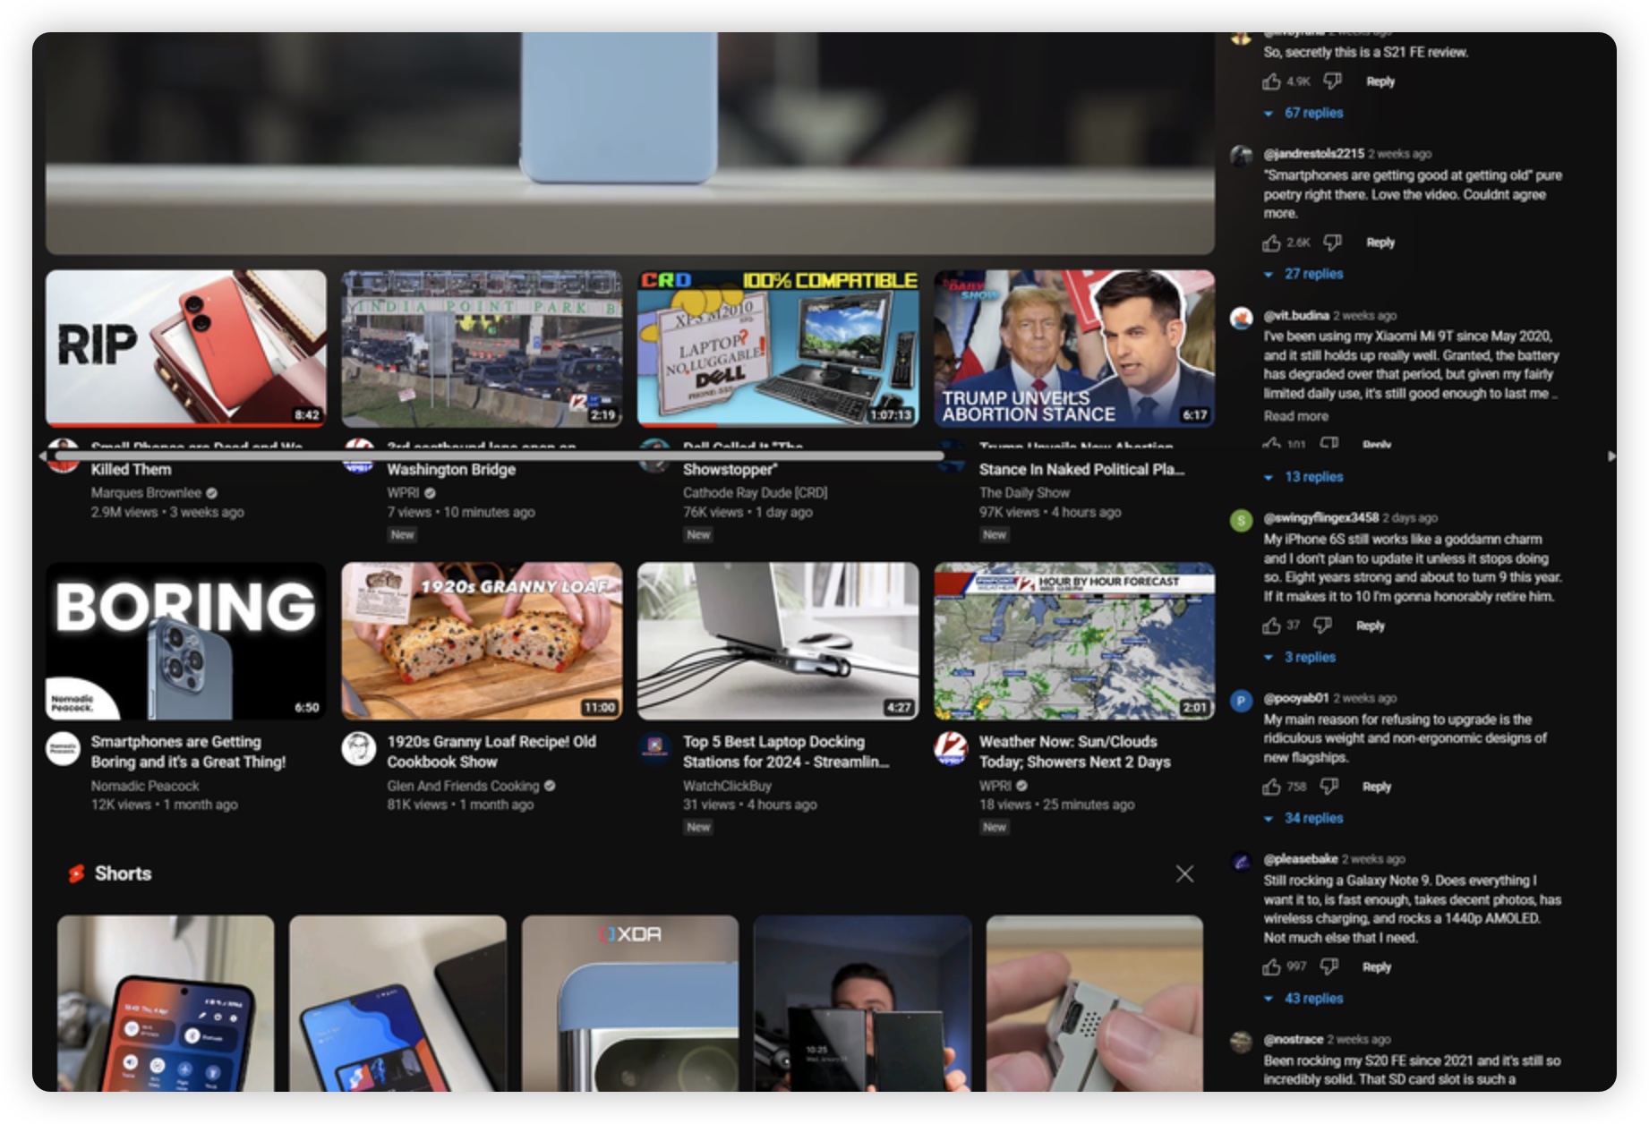Viewport: 1649px width, 1124px height.
Task: Like the comment by @jandrestols2215
Action: click(x=1271, y=243)
